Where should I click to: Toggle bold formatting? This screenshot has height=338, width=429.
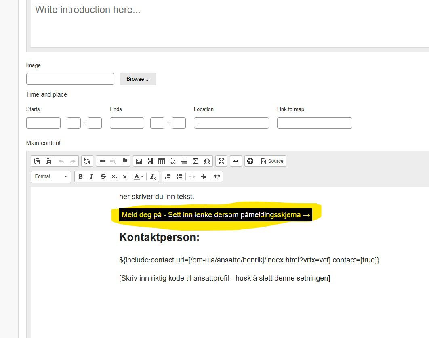pyautogui.click(x=80, y=176)
